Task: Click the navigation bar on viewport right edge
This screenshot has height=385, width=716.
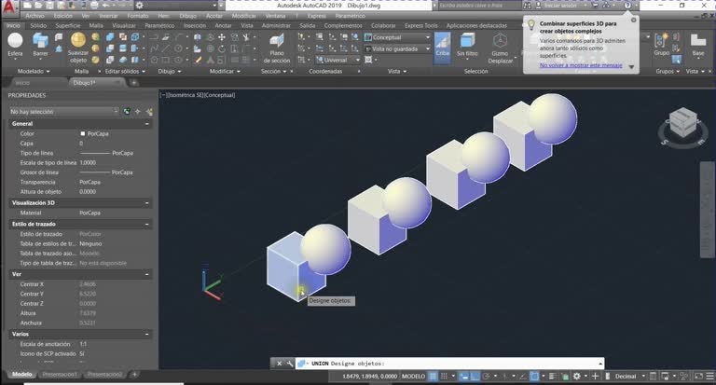Action: click(x=708, y=210)
